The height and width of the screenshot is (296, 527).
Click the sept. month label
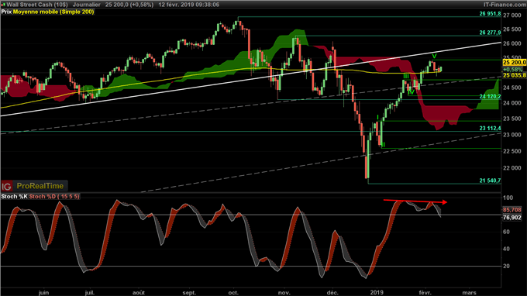click(x=189, y=293)
